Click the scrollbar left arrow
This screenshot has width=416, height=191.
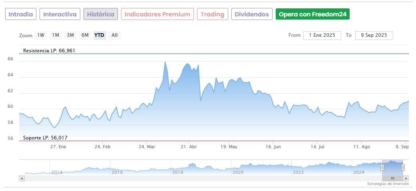tap(22, 178)
